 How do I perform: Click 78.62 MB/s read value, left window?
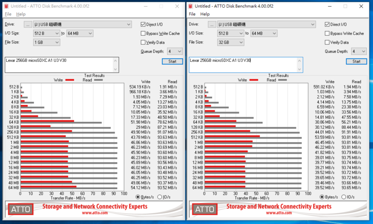tap(167, 122)
